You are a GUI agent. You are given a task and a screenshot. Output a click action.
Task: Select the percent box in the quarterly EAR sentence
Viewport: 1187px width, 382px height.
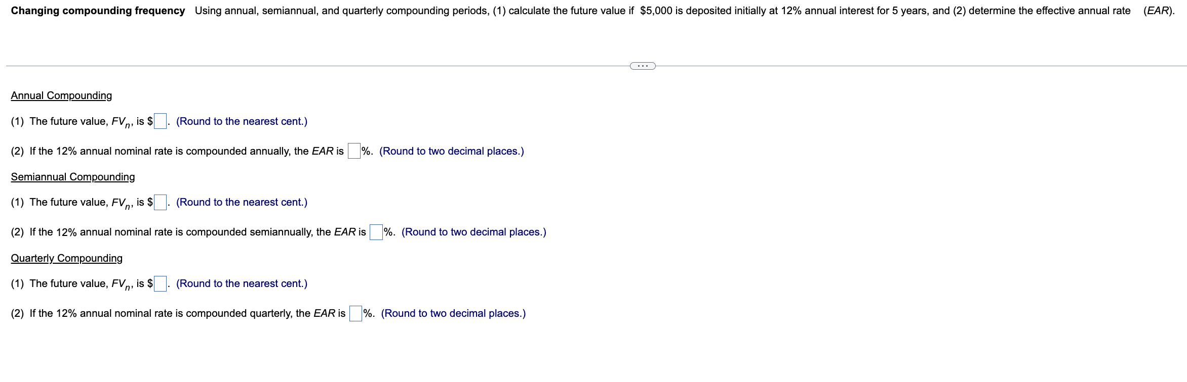(354, 312)
